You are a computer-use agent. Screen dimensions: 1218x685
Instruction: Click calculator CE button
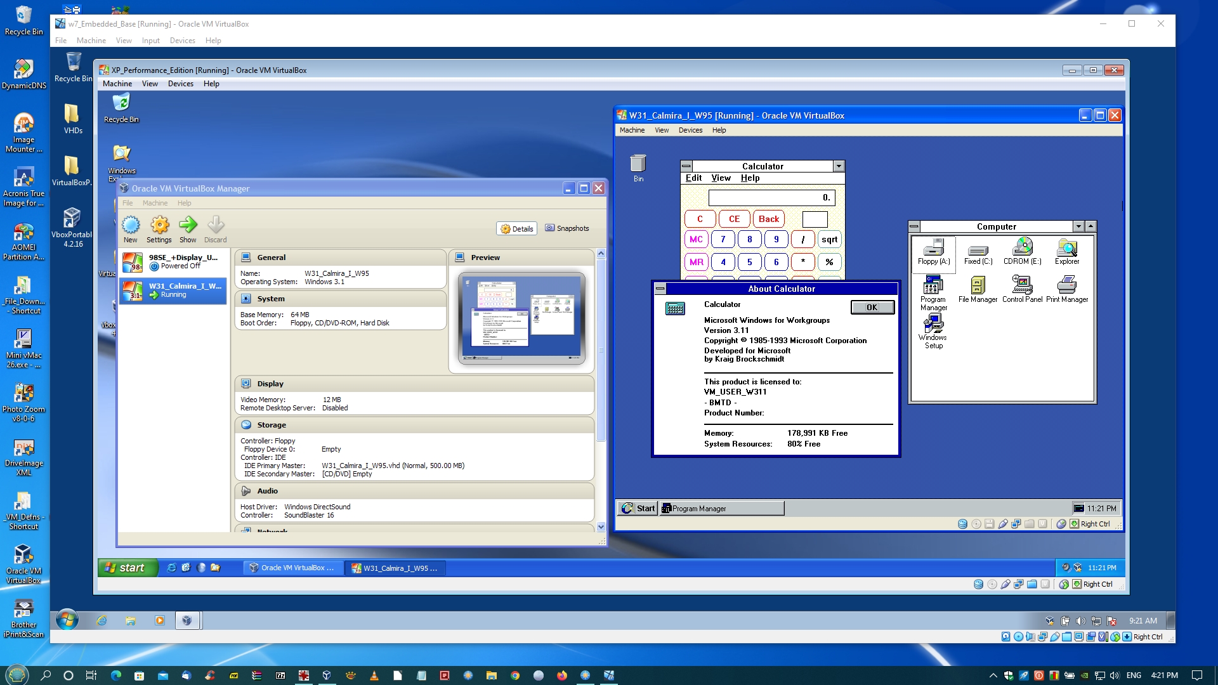[734, 219]
